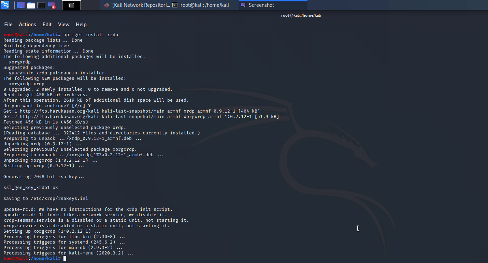Screen dimensions: 488x263
Task: Open the file manager launcher in panel
Action: click(x=31, y=5)
